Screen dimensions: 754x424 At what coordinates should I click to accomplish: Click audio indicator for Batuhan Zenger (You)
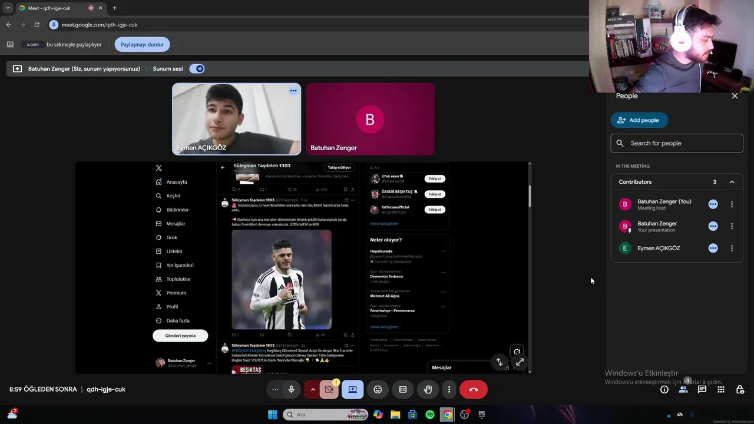(713, 204)
